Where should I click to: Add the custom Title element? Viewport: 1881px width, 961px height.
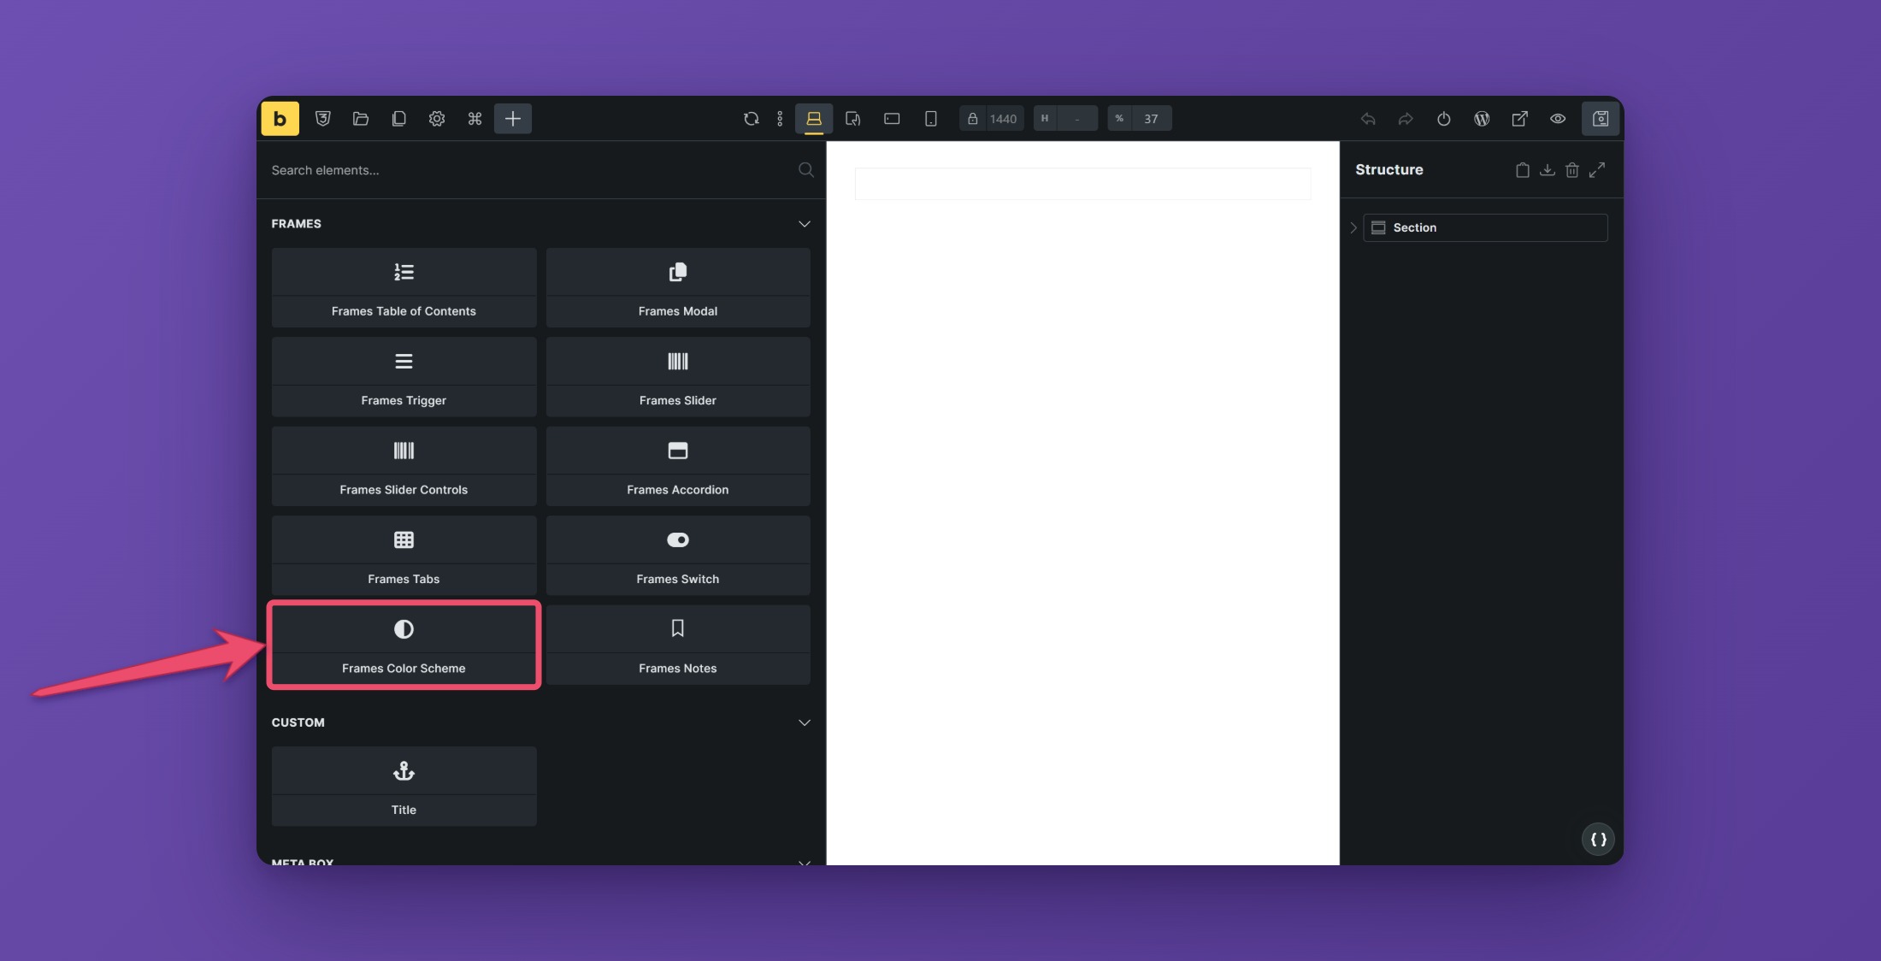click(x=404, y=787)
